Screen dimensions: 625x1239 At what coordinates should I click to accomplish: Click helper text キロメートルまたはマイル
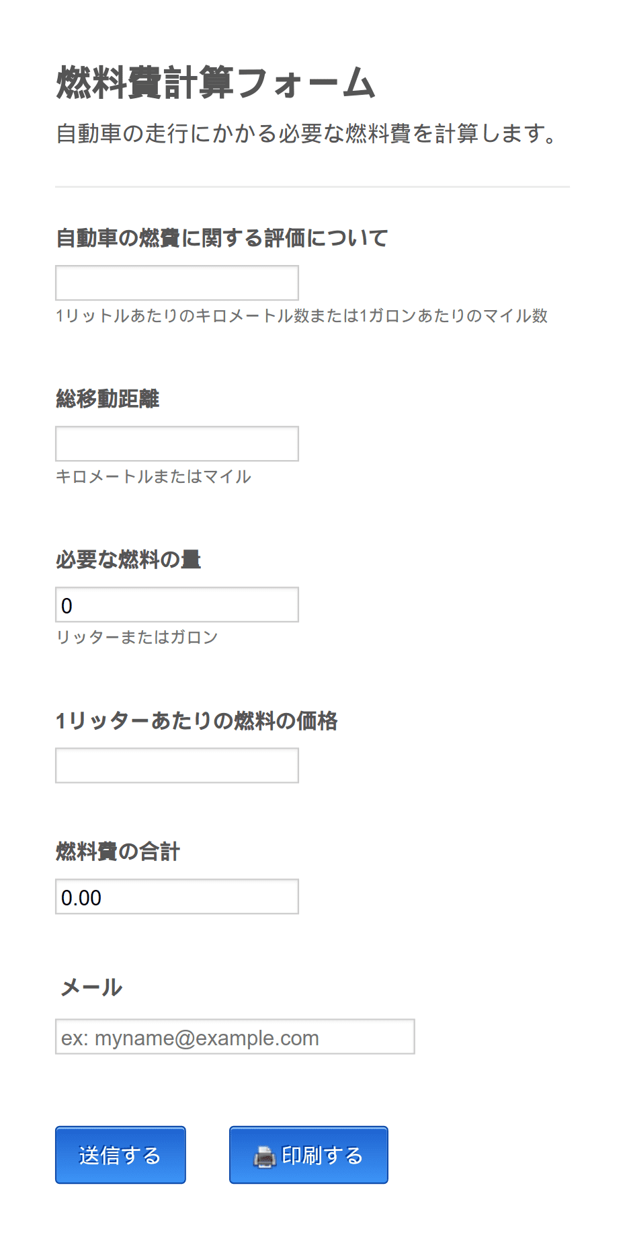click(153, 477)
